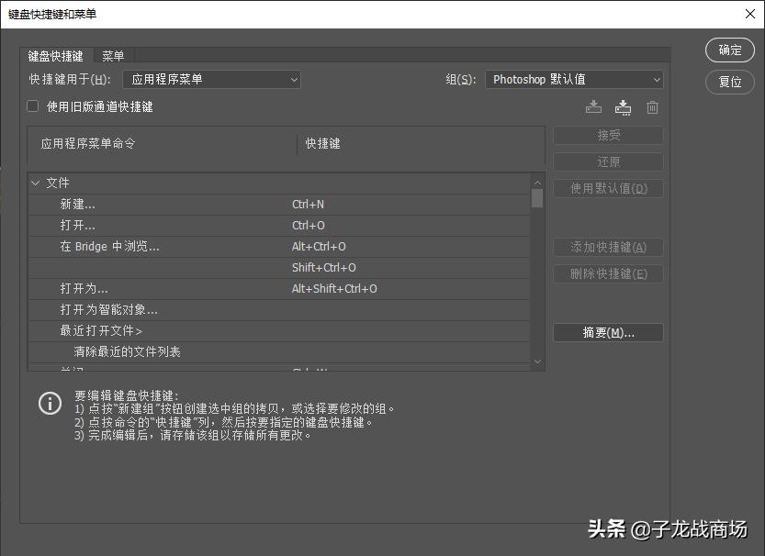Click the 添加快捷键(A) button
This screenshot has height=556, width=765.
(608, 247)
